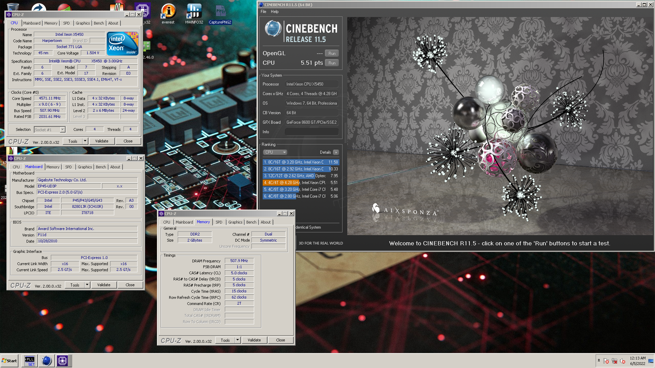Screen dimensions: 655x368
Task: Expand Tools arrow in CPU-Z Memory window
Action: (x=238, y=340)
